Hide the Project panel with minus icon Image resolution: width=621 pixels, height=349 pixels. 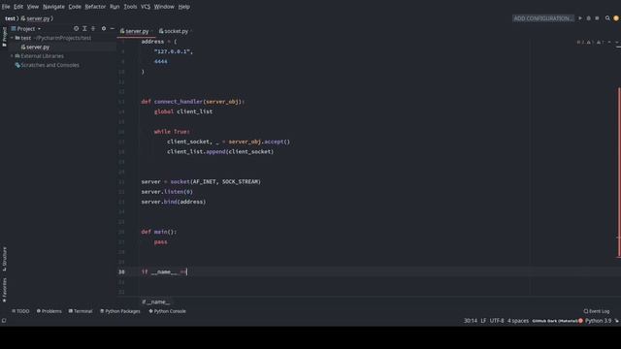[113, 28]
